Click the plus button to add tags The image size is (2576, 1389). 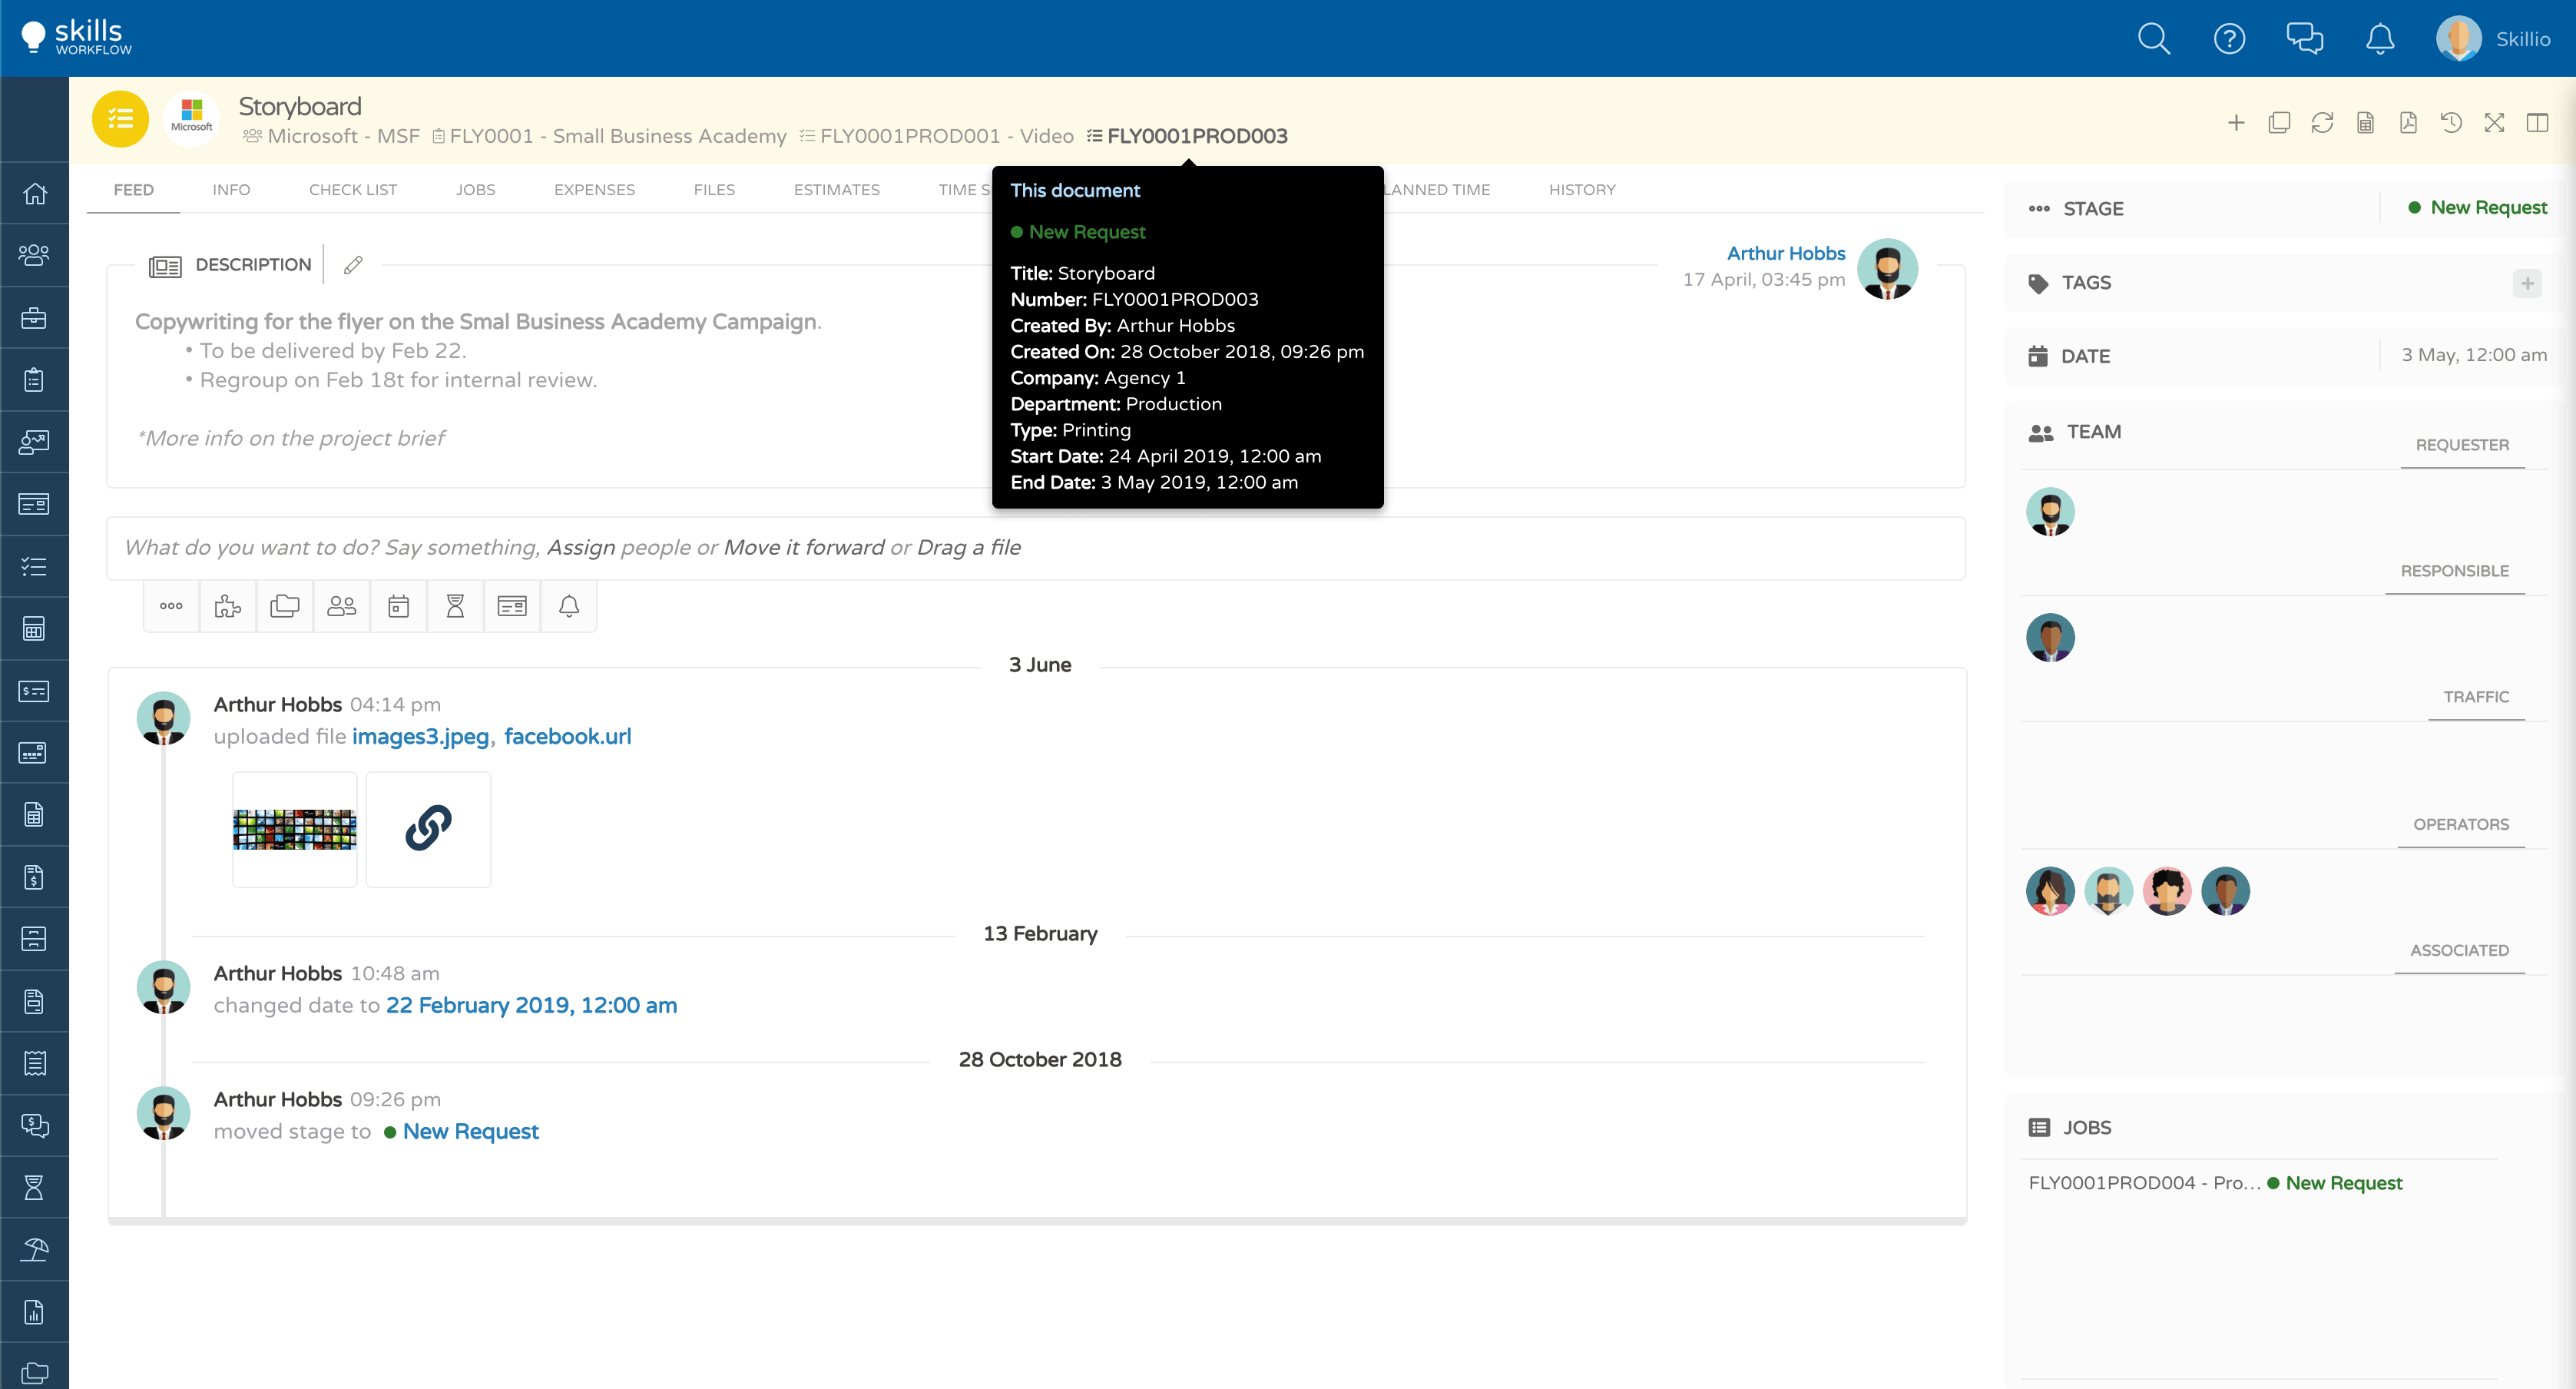(x=2527, y=283)
